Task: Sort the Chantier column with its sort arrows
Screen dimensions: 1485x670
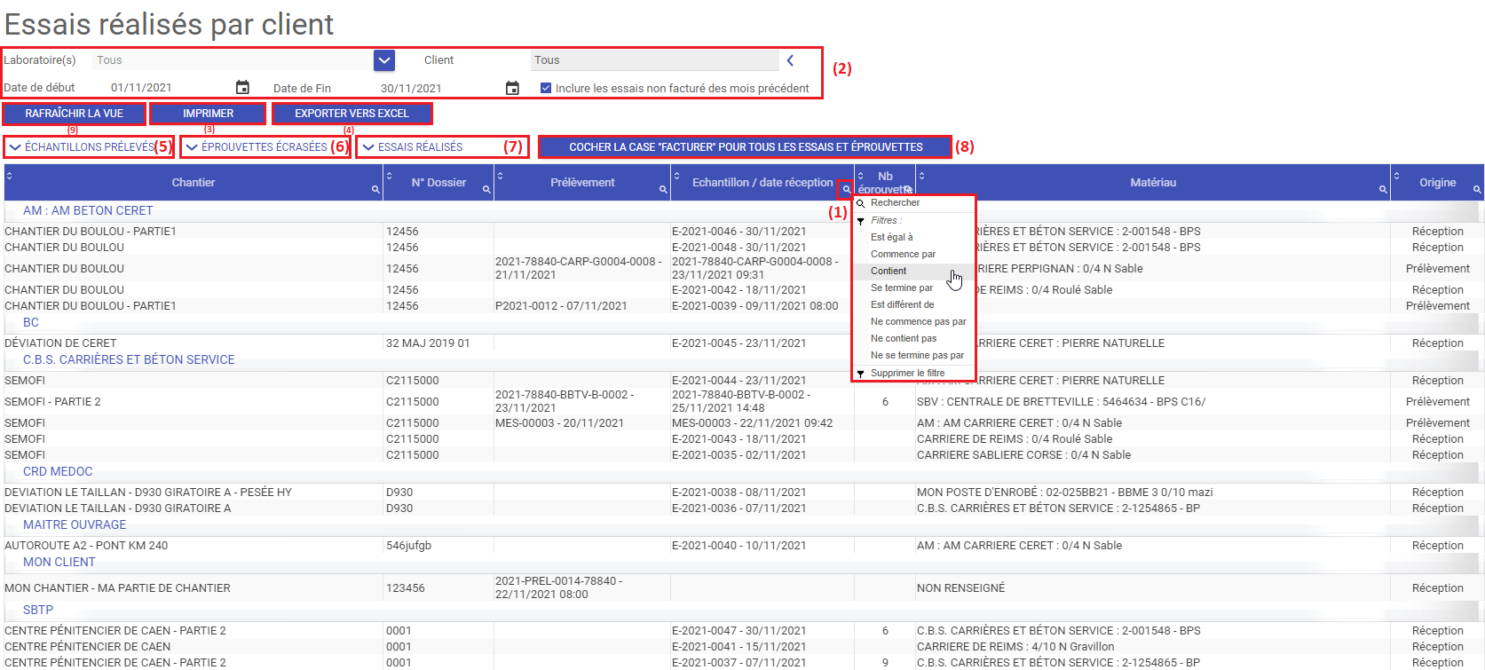Action: click(x=10, y=176)
